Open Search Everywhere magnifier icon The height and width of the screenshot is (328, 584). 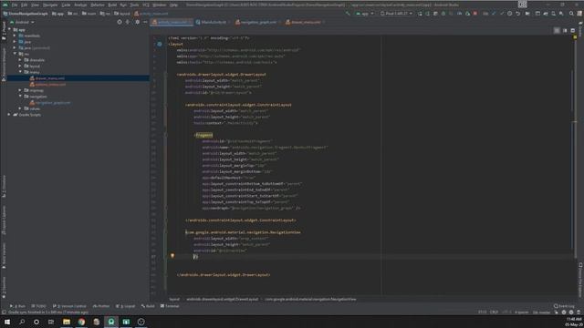571,14
